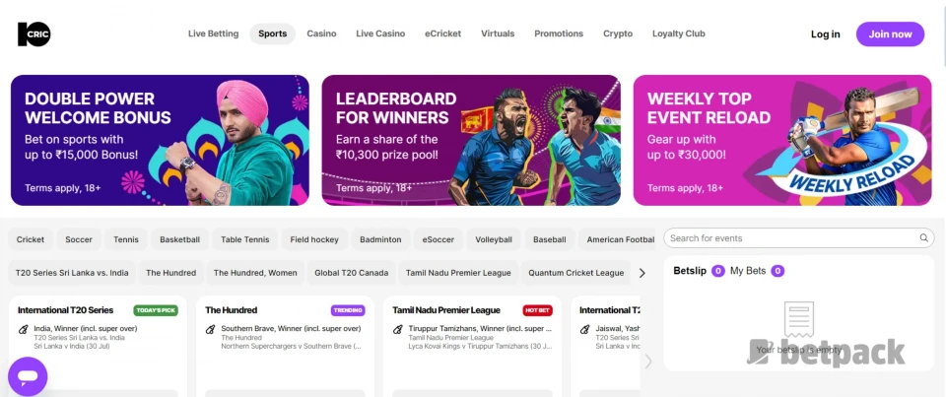The height and width of the screenshot is (397, 946).
Task: Click the Search for events field
Action: point(799,237)
